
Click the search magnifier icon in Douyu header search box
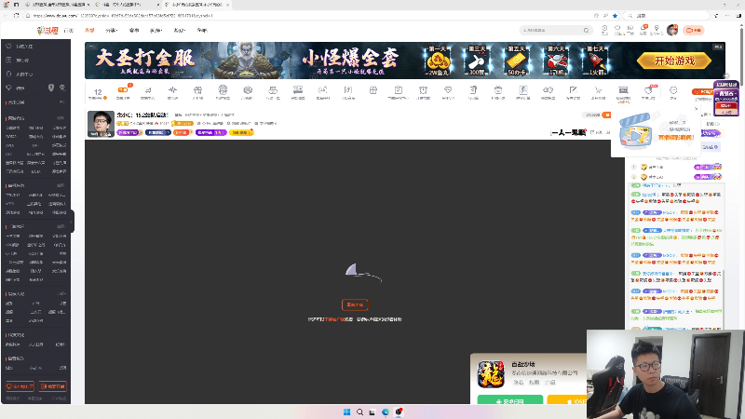587,31
